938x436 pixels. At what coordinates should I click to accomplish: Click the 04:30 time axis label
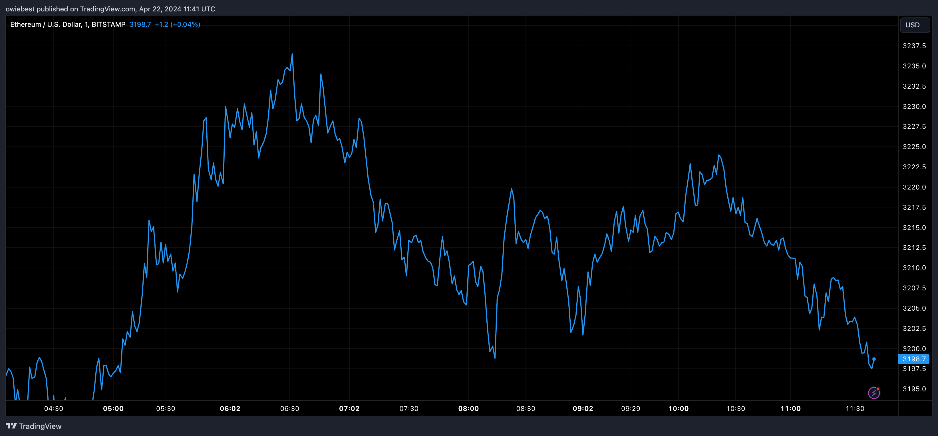point(54,408)
